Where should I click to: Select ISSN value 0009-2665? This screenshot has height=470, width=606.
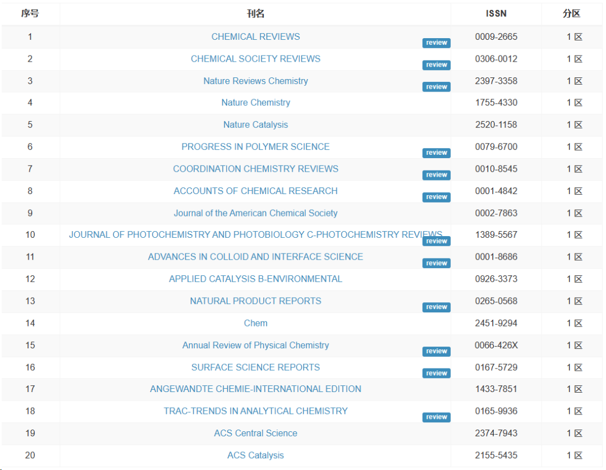496,36
